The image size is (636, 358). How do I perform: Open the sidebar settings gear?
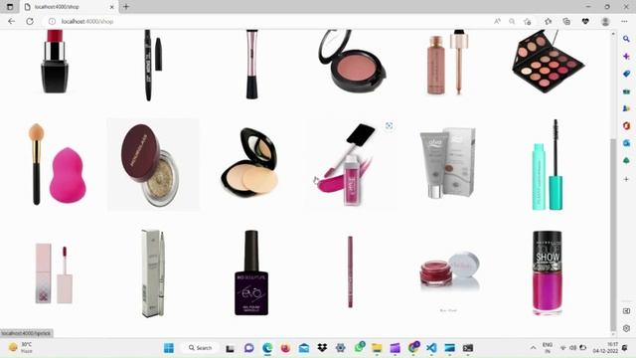[626, 328]
